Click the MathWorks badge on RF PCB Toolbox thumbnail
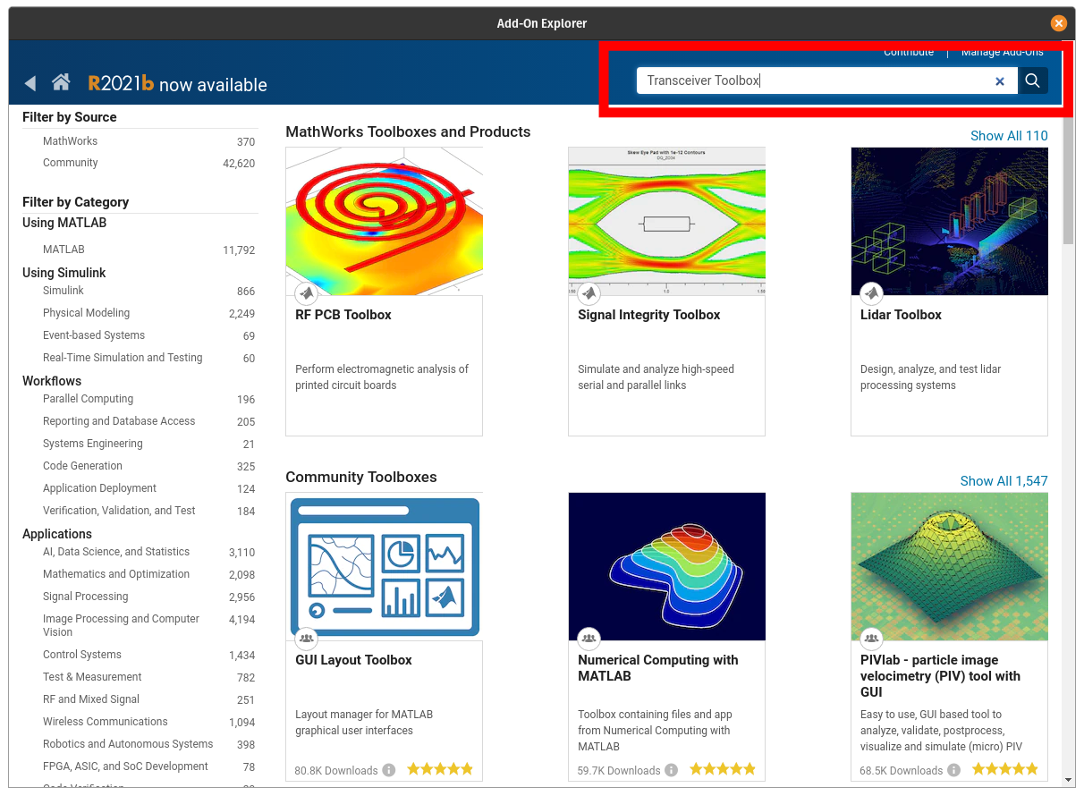This screenshot has height=796, width=1084. (306, 293)
